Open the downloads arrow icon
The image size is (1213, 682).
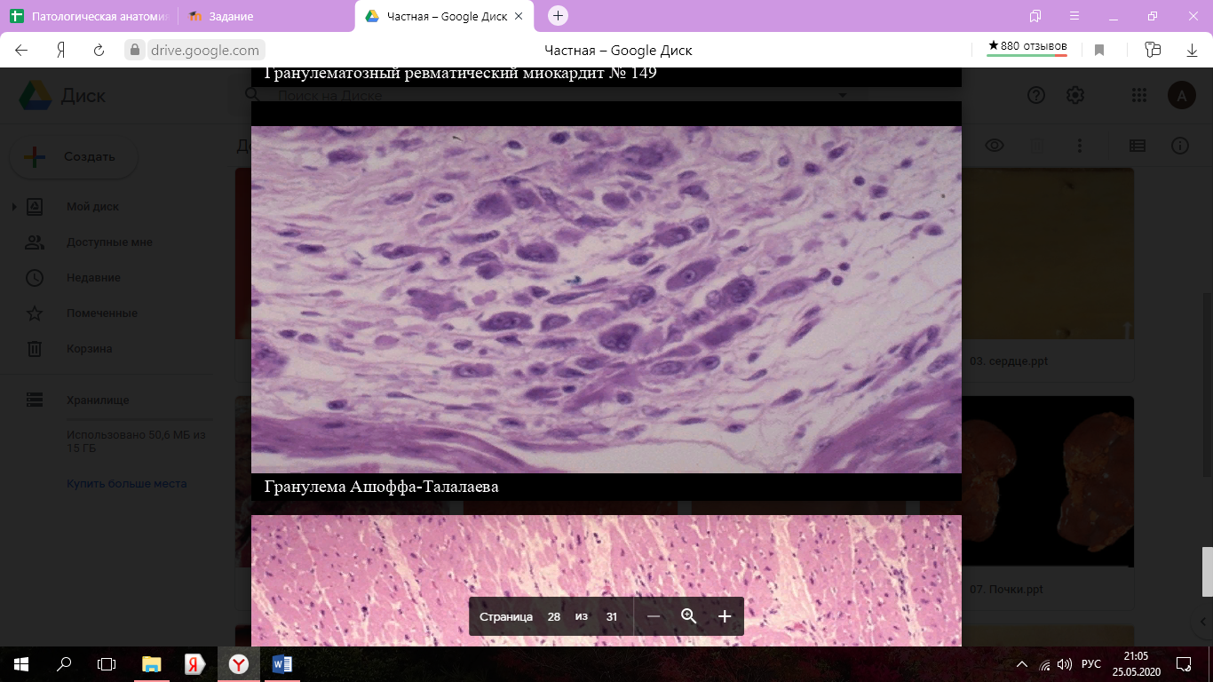click(1193, 51)
